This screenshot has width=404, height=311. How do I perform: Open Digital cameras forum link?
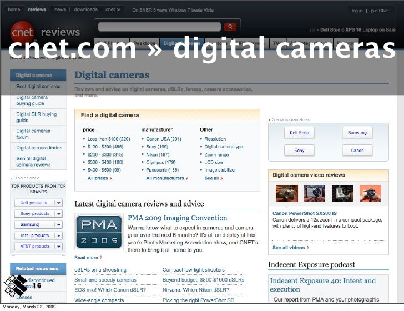33,134
